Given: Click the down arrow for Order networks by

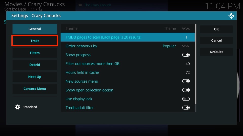Looking at the screenshot, I should 184,46.
